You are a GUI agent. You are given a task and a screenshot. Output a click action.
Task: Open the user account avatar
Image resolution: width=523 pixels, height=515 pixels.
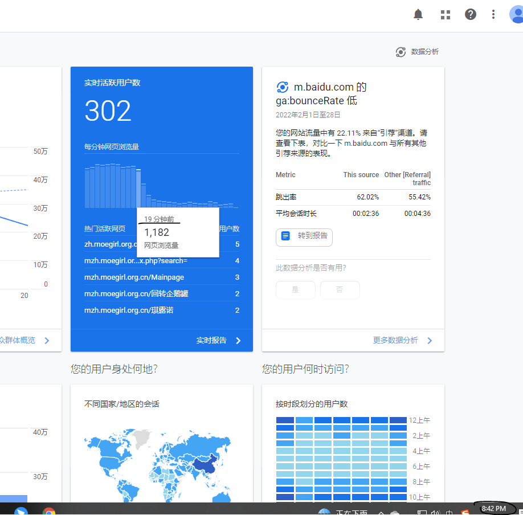tap(516, 15)
